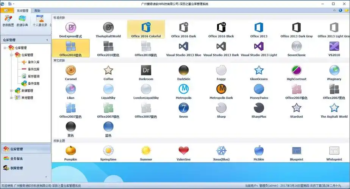The image size is (350, 189).
Task: Open 备件出库 in the tree
Action: pos(31,69)
